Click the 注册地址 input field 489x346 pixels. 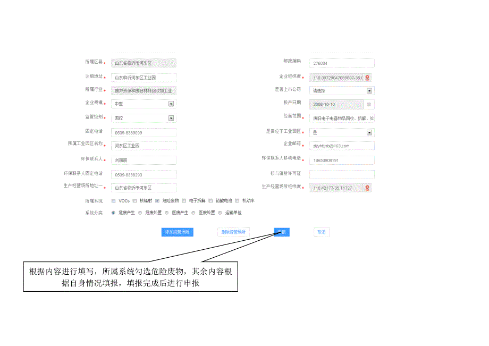click(x=144, y=78)
